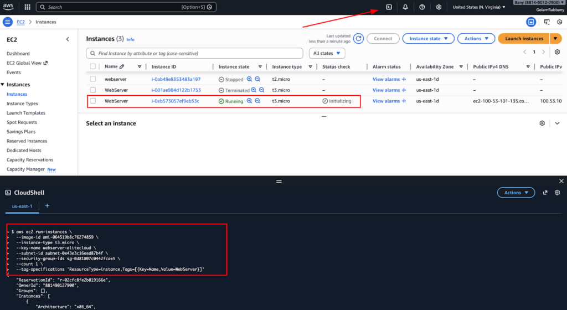
Task: Edit Name column pencil icon
Action: (122, 66)
